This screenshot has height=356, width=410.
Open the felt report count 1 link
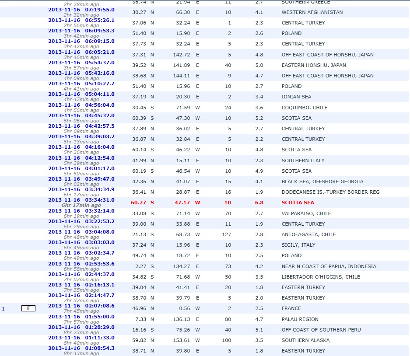tap(4, 309)
